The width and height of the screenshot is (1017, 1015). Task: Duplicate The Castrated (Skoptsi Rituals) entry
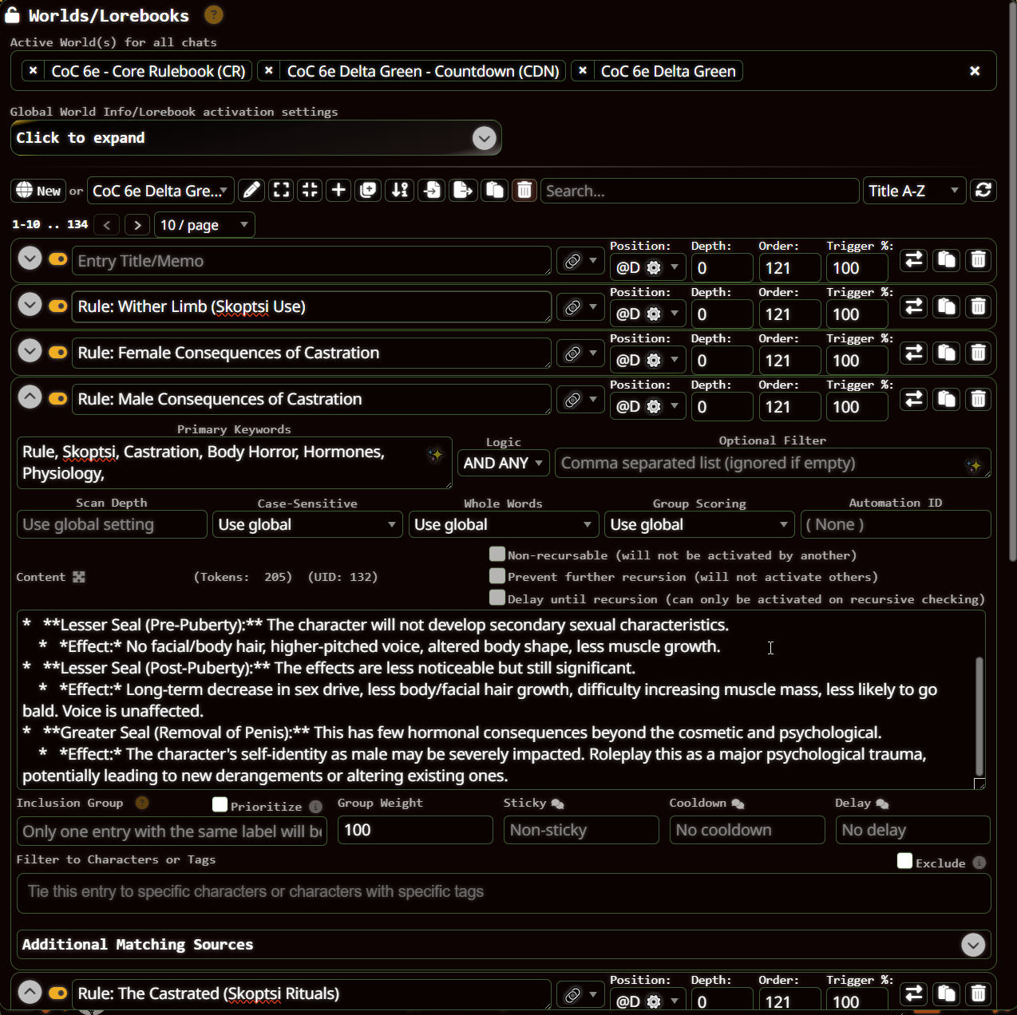(946, 993)
